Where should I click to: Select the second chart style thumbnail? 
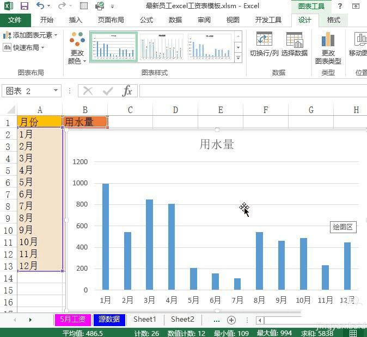pos(162,47)
